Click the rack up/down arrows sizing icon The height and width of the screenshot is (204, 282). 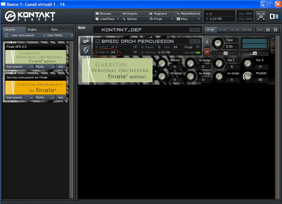(x=275, y=30)
